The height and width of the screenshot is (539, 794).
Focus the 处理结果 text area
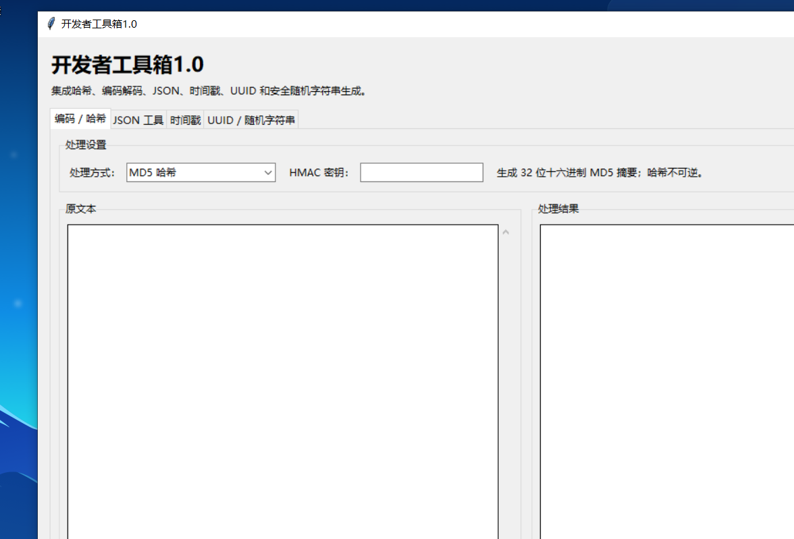click(x=667, y=382)
